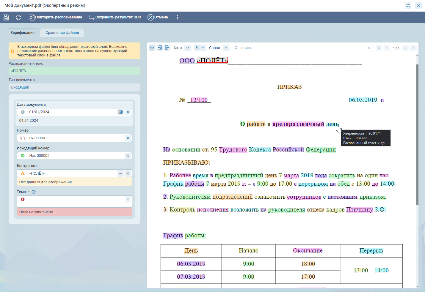Screen dimensions: 425x292
Task: Click the help icon next to Тема
Action: click(x=34, y=192)
